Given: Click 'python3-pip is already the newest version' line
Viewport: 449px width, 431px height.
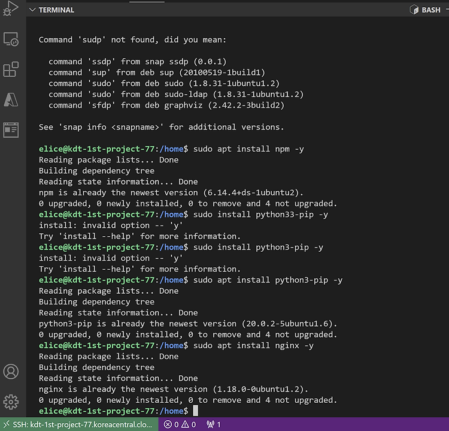Looking at the screenshot, I should coord(188,324).
